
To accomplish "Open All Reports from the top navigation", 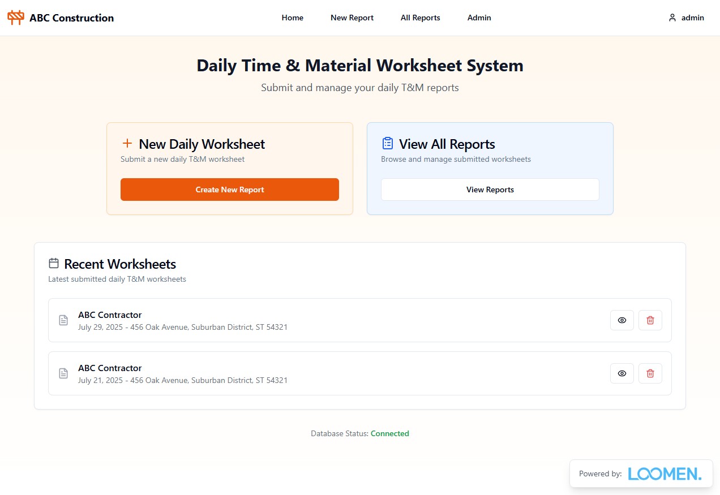I will pos(420,18).
